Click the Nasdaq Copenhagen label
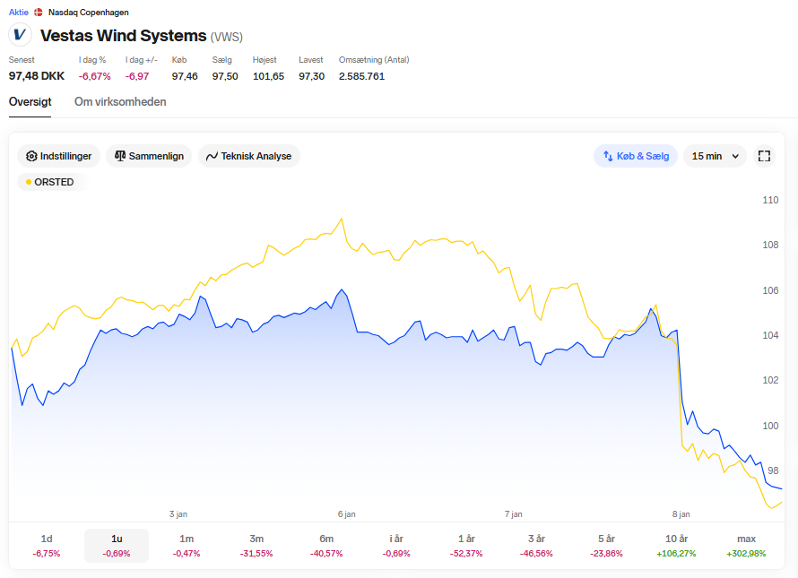The image size is (798, 578). (x=89, y=13)
